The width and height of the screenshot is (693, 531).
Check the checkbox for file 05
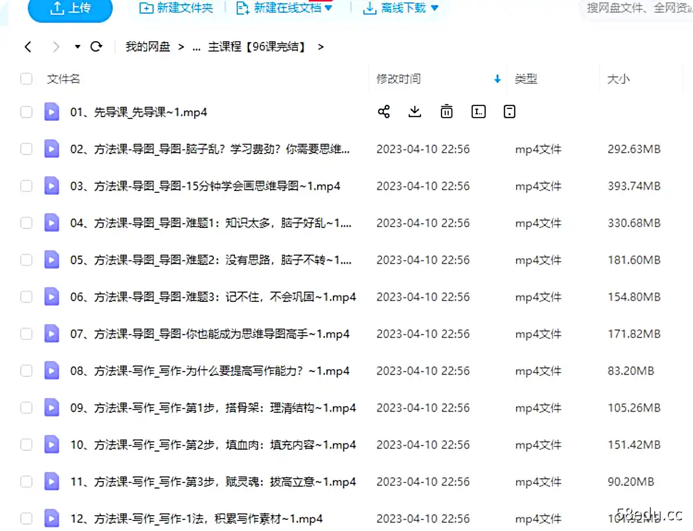tap(26, 259)
